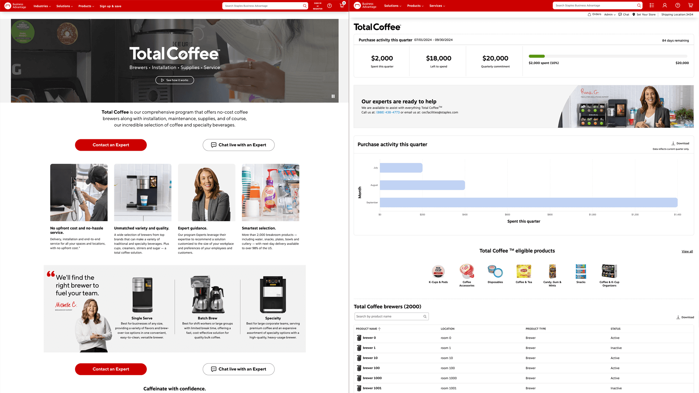Open the Admin dropdown in utility bar

(x=610, y=15)
